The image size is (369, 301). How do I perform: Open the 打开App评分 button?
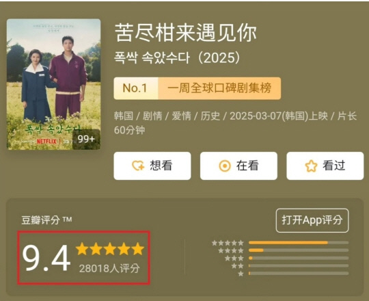(x=312, y=220)
